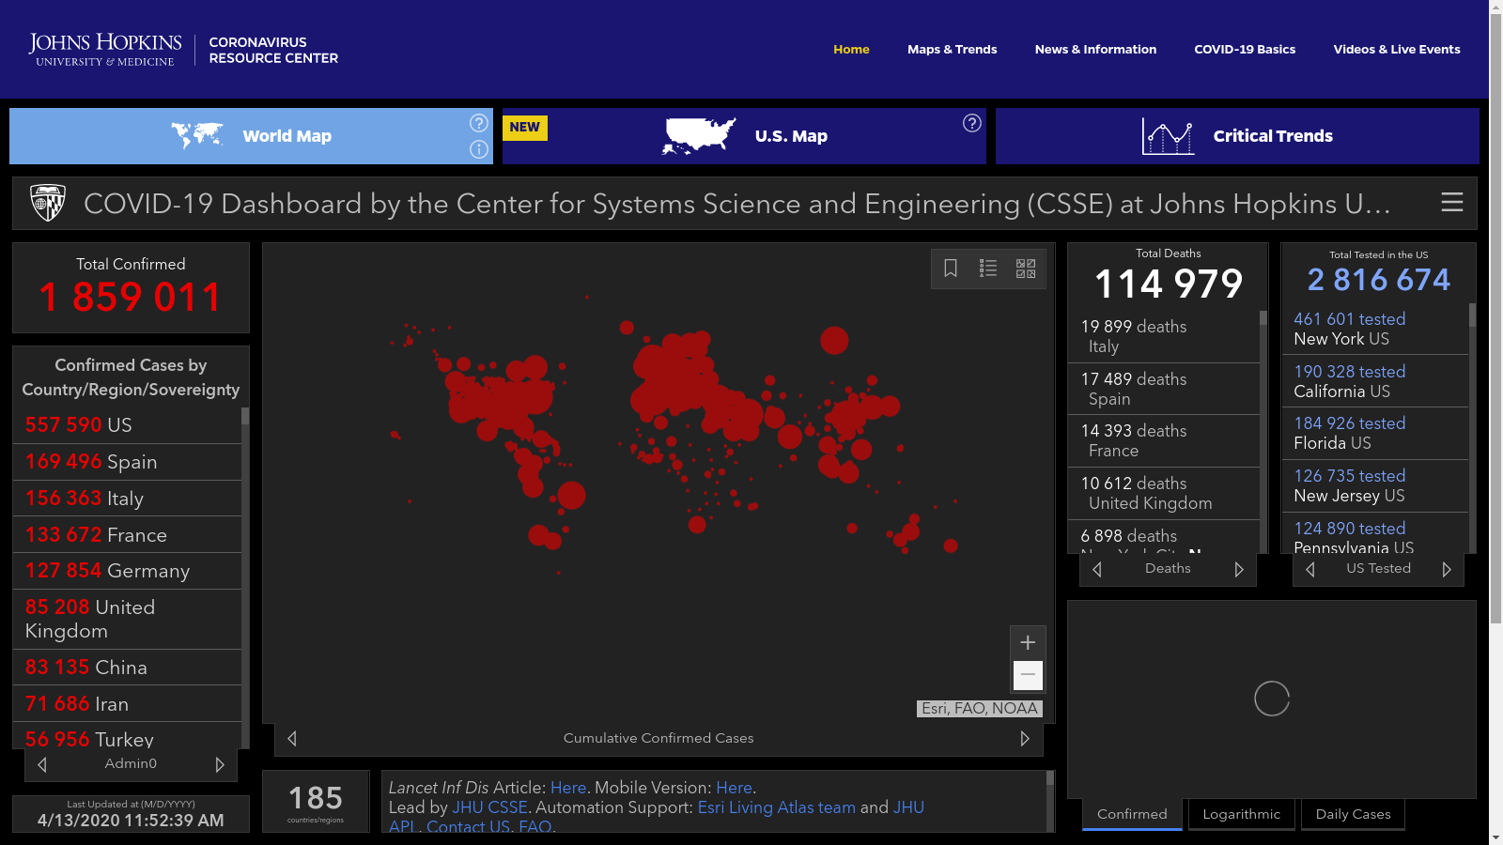Select France 14 393 deaths entry

(x=1164, y=440)
